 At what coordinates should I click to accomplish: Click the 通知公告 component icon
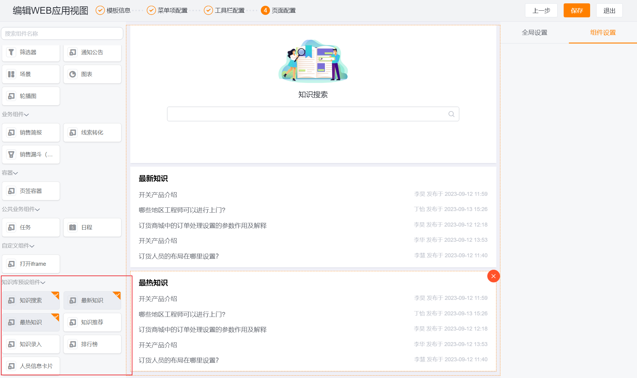click(x=72, y=52)
